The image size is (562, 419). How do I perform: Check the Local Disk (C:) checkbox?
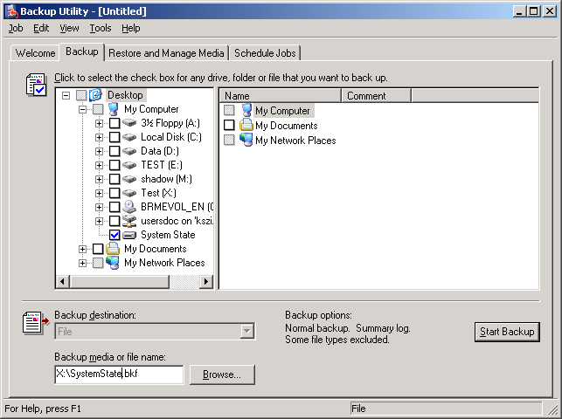point(114,137)
